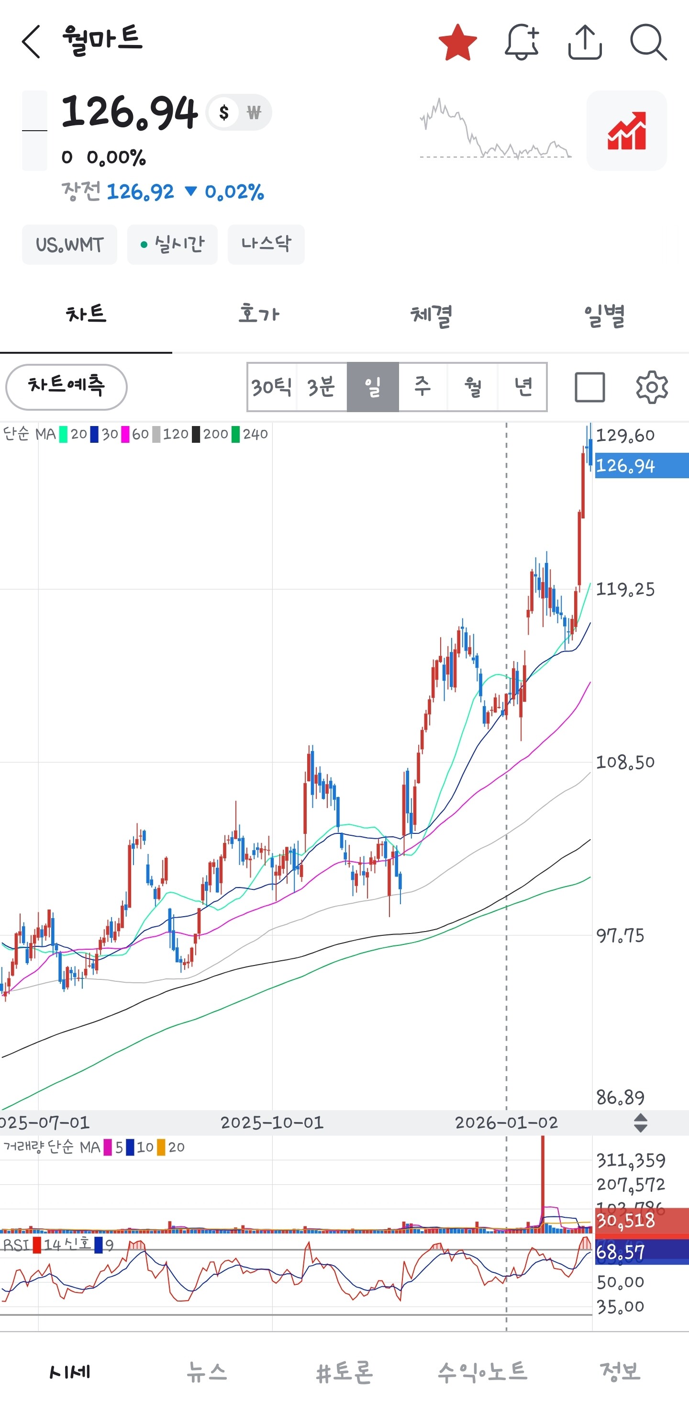689x1415 pixels.
Task: Click the 108.50 price axis label
Action: [625, 763]
